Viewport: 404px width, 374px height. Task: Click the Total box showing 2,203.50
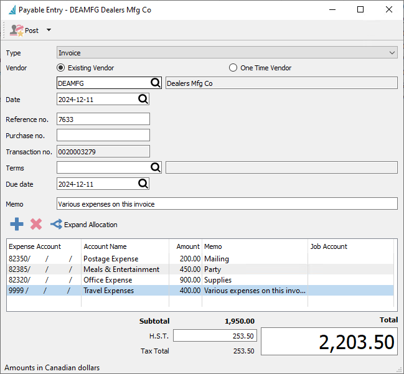point(329,342)
